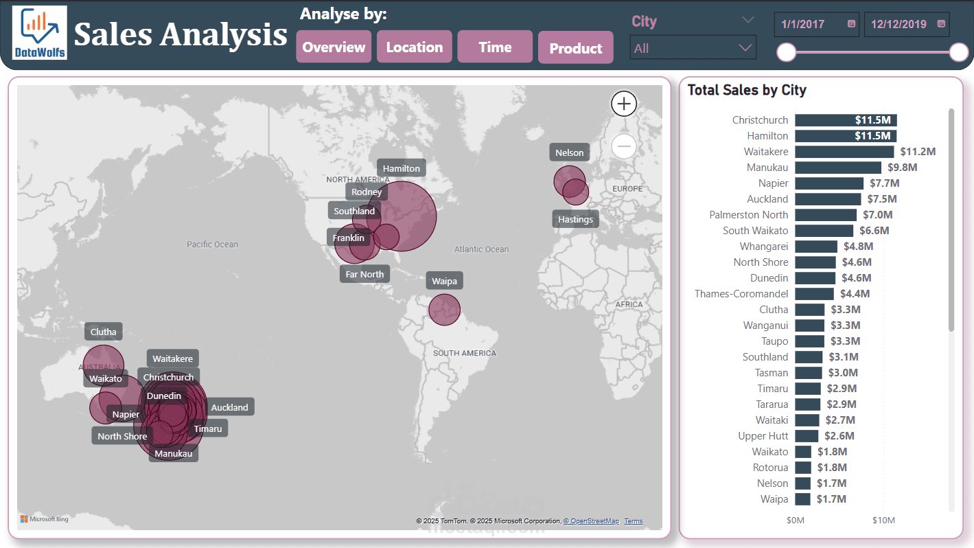Select the Christchurch bar in the chart
This screenshot has height=548, width=974.
tap(846, 120)
